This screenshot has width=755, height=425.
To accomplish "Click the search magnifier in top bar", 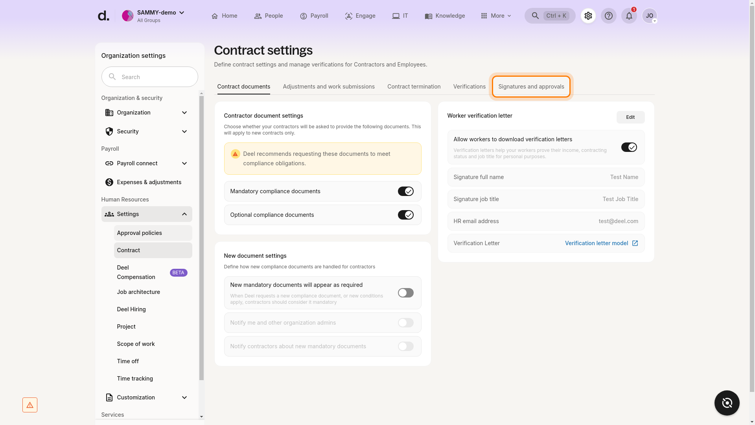I will click(x=535, y=16).
